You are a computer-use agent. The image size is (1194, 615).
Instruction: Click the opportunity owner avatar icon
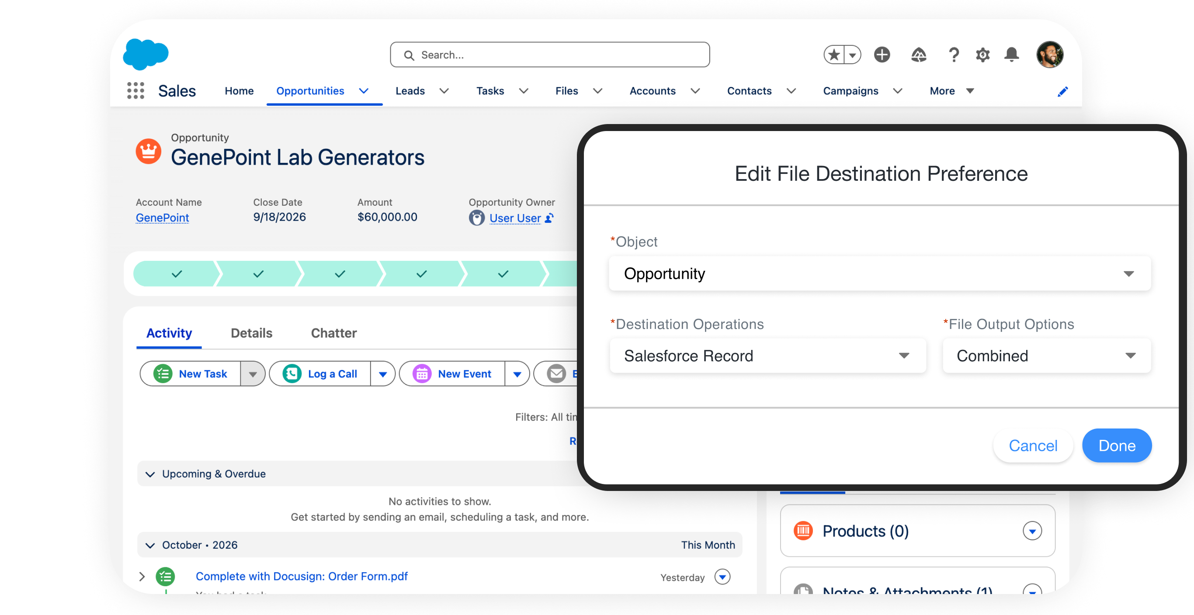476,218
